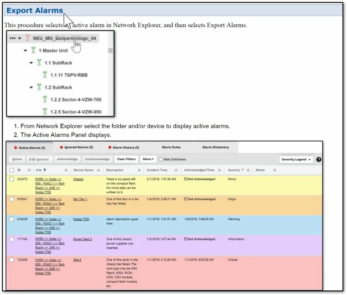Screen dimensions: 347x295
Task: Click the 1.2.5 Sector-4-VZW-850 tower icon
Action: 45,111
